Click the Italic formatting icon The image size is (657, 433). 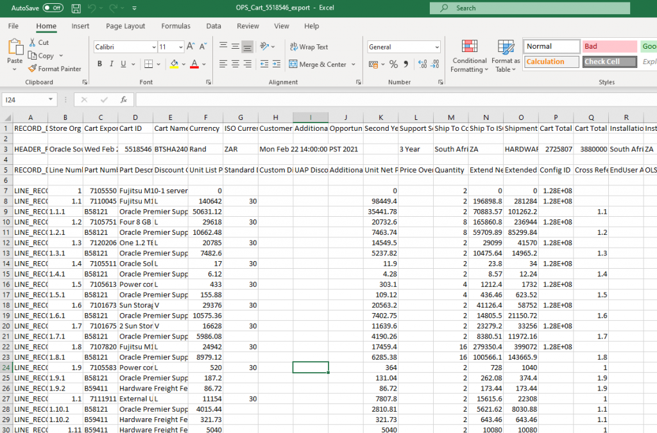coord(112,64)
